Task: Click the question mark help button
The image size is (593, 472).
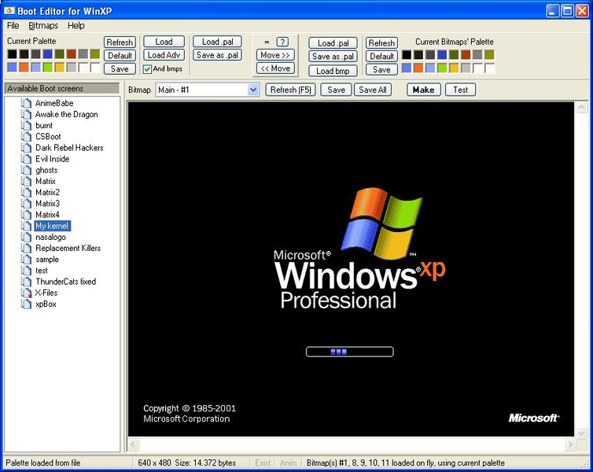Action: [282, 42]
